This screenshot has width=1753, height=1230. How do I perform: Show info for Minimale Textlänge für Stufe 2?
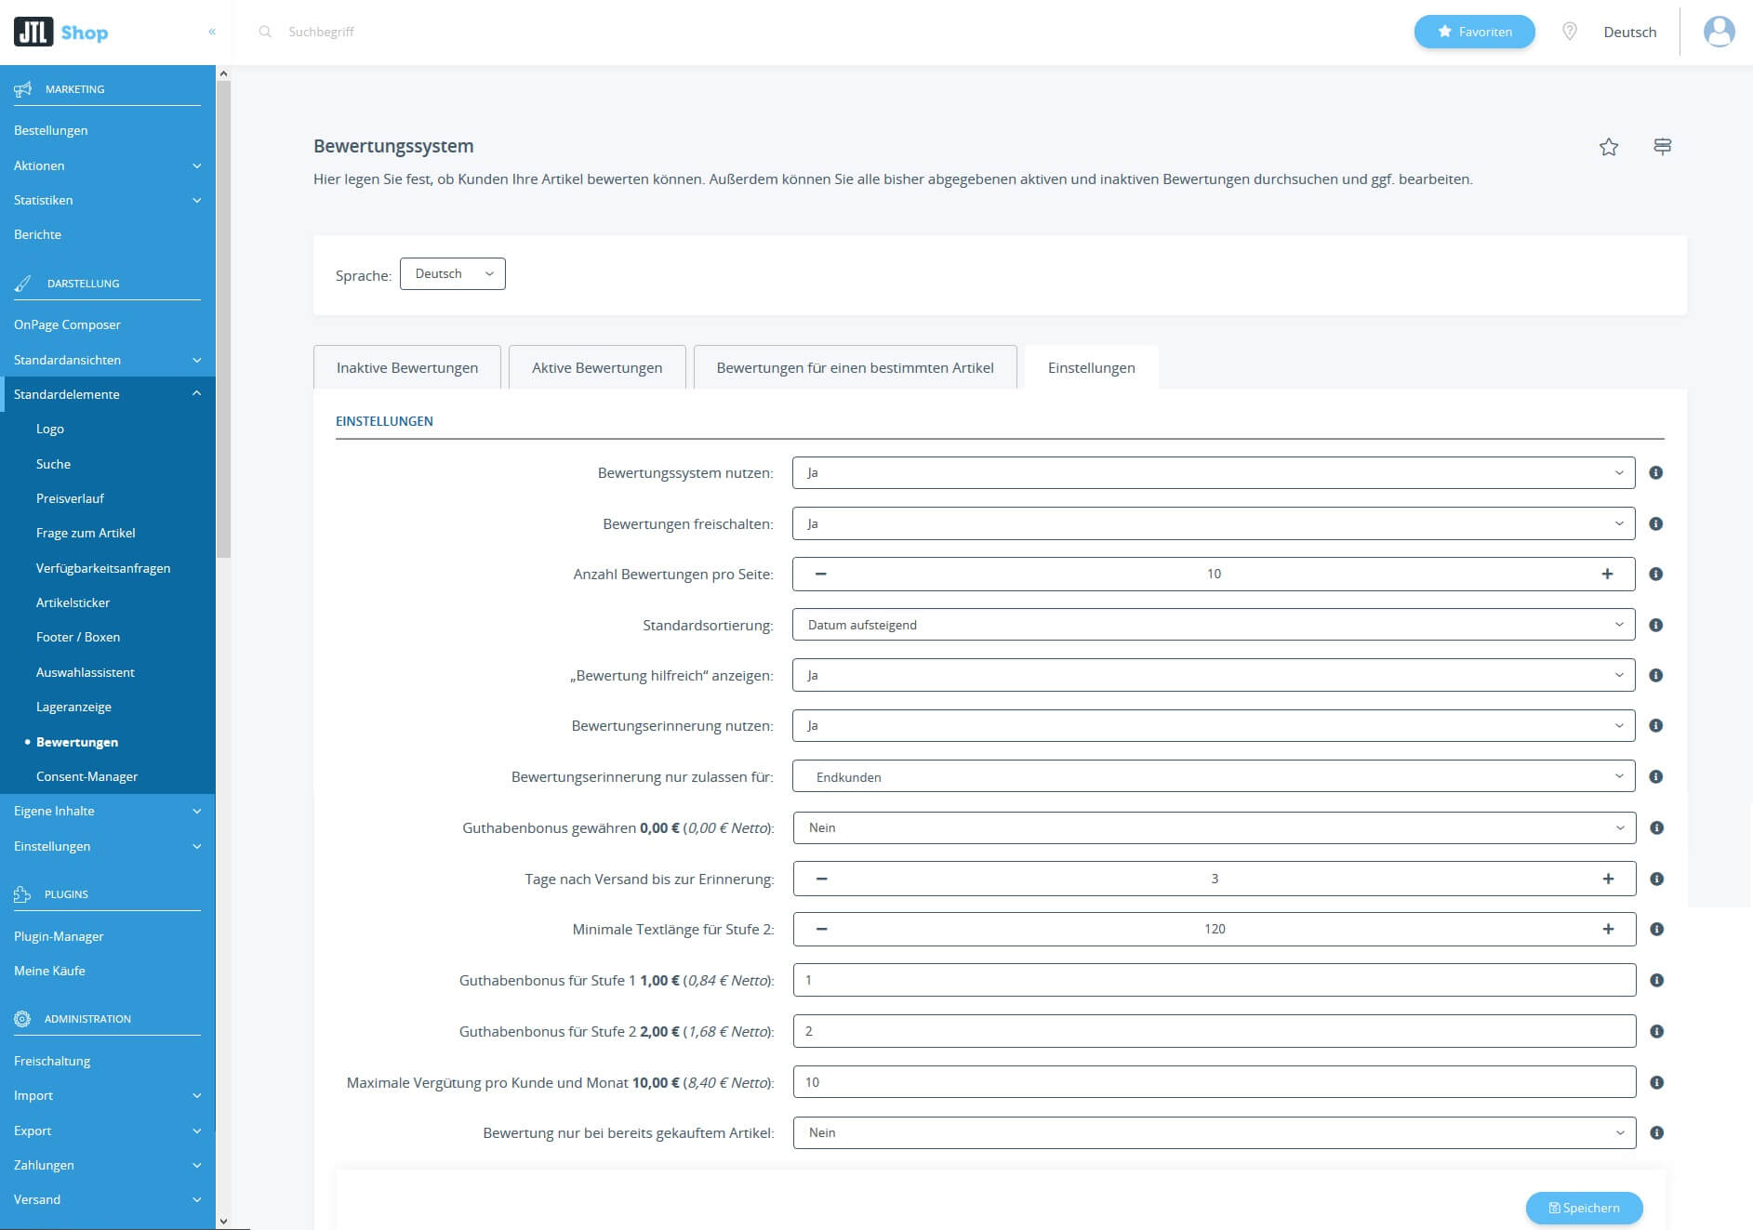tap(1656, 929)
